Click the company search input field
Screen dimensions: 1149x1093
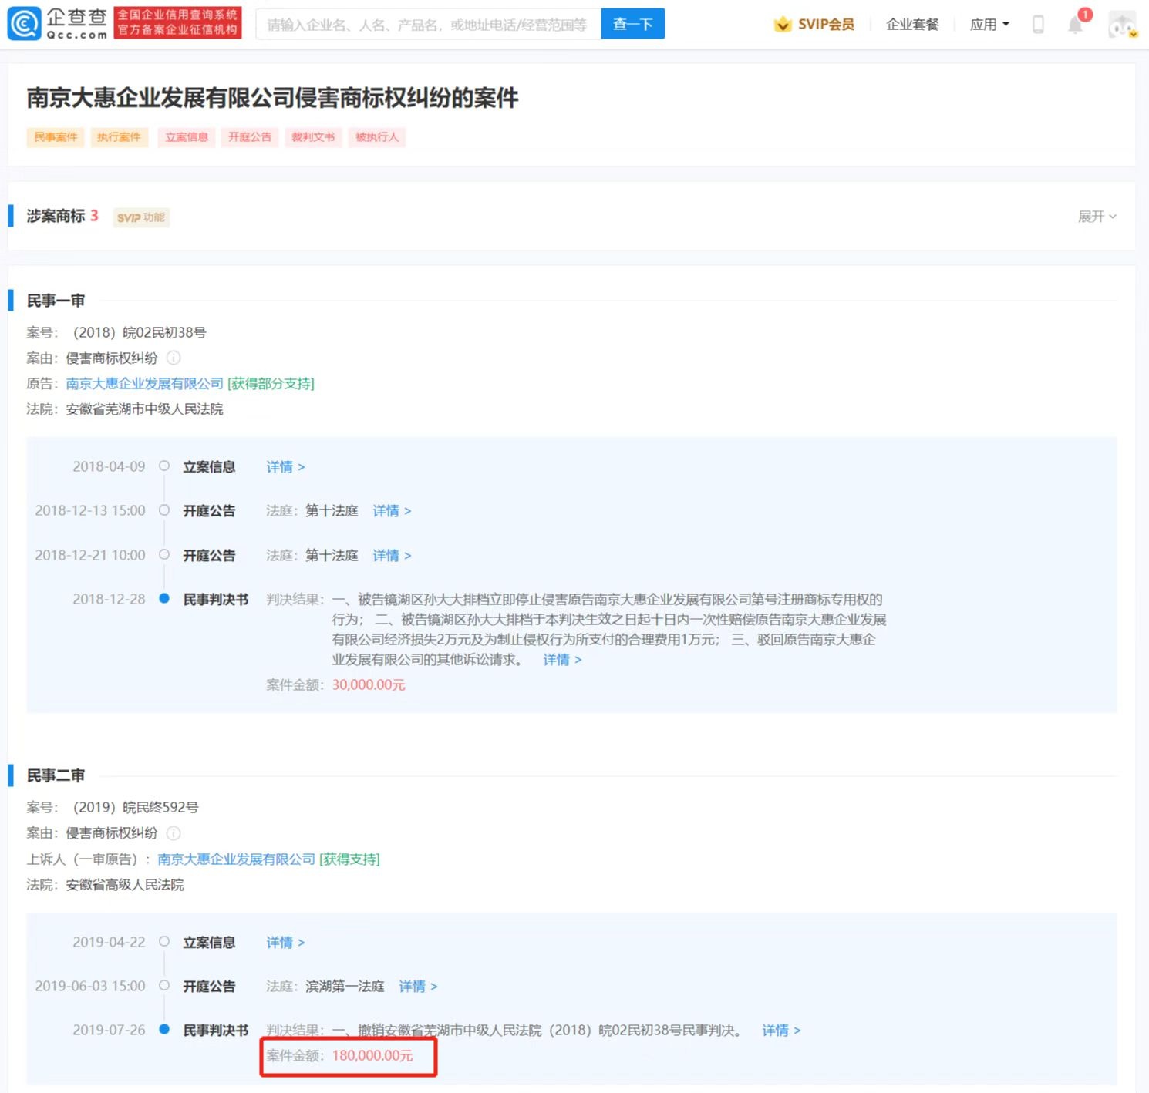[x=428, y=25]
